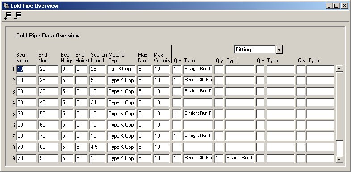Screen dimensions: 351x172
Task: Click row 1 Material Type field
Action: pyautogui.click(x=121, y=69)
